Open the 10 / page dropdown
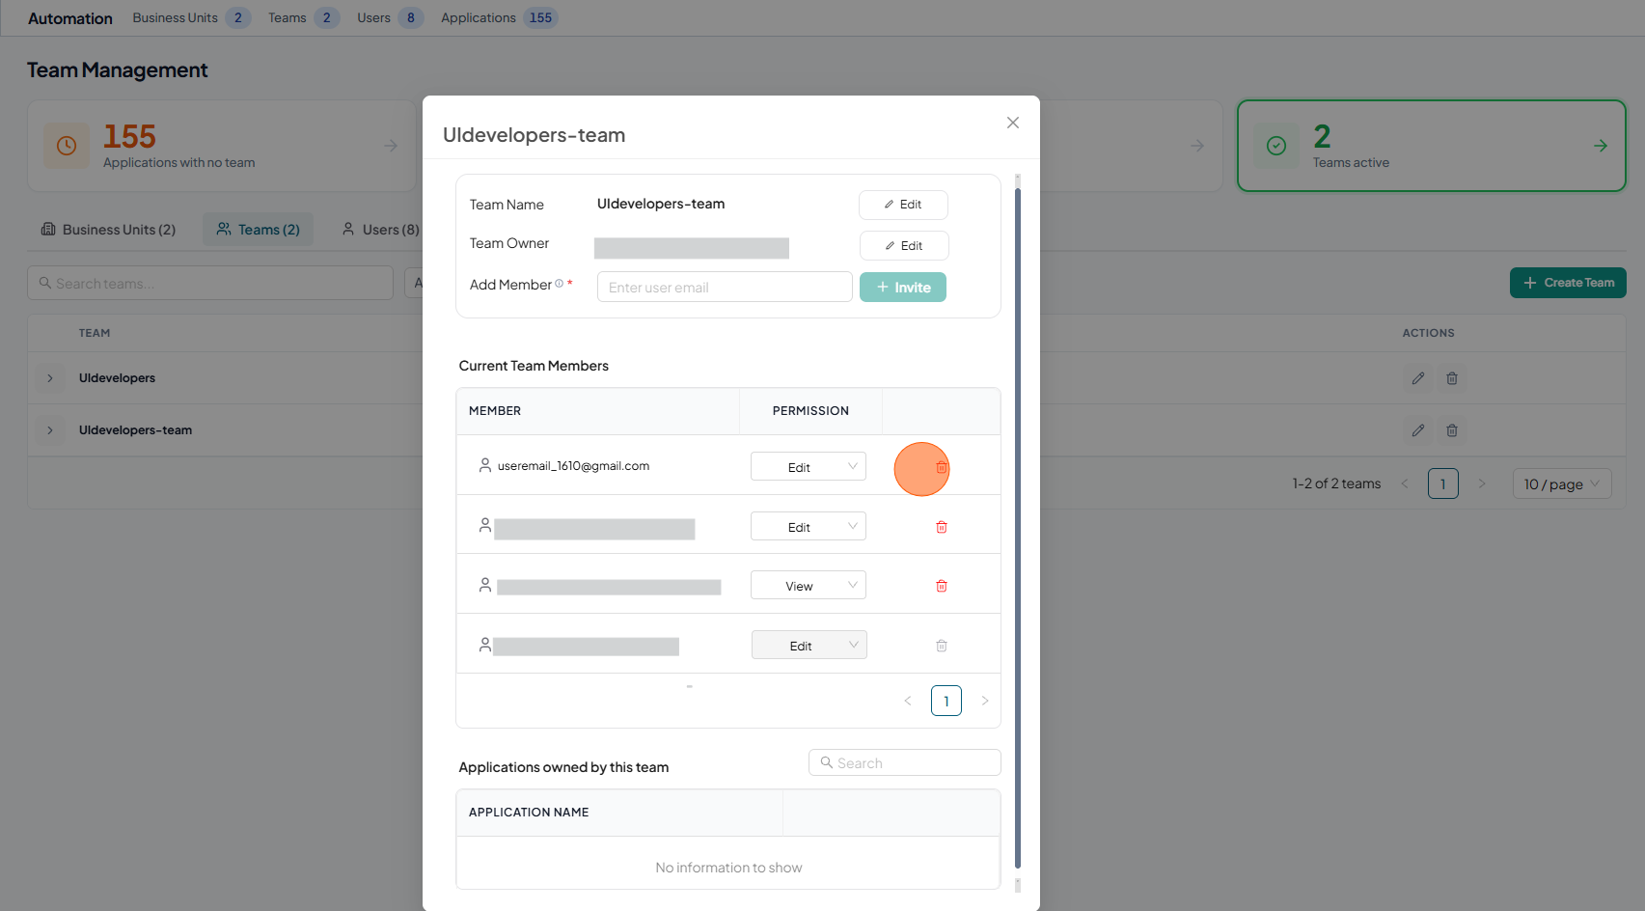 (1562, 483)
